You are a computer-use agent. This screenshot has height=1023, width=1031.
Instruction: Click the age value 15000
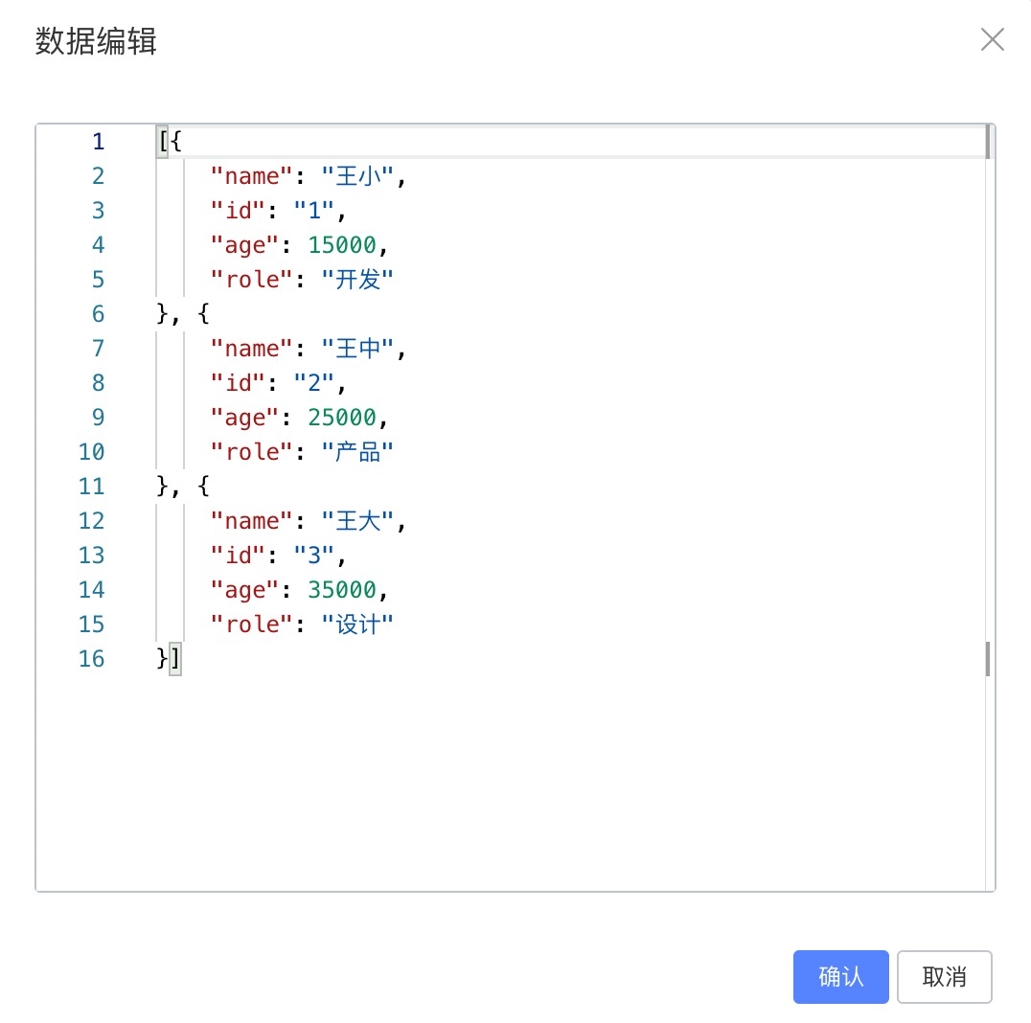point(342,245)
